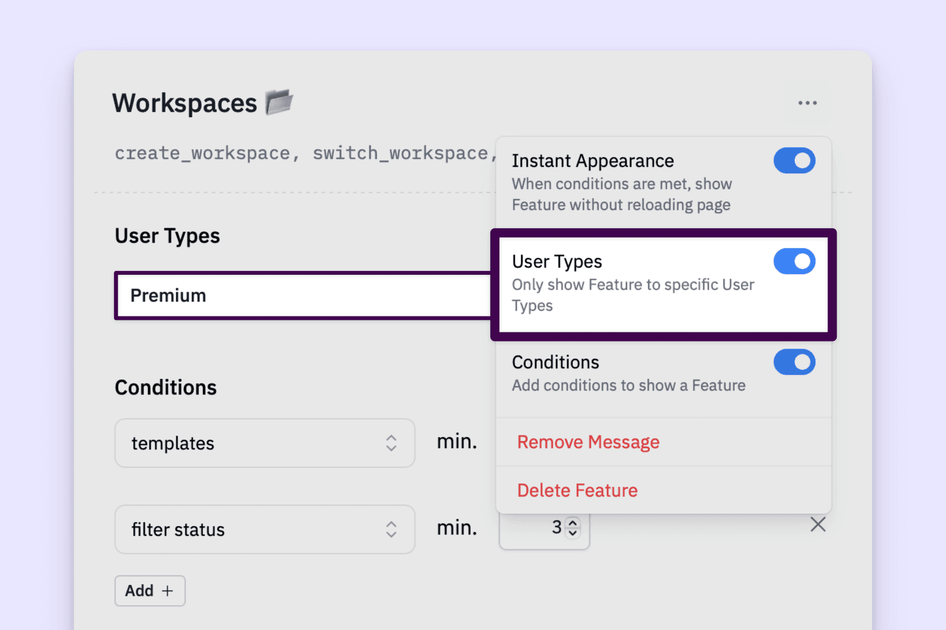The image size is (946, 630).
Task: Click the folder emoji beside Workspaces
Action: (279, 103)
